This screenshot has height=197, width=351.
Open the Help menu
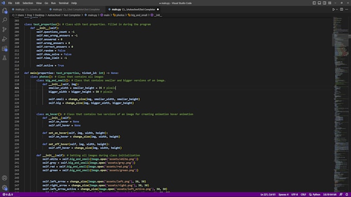(x=74, y=3)
